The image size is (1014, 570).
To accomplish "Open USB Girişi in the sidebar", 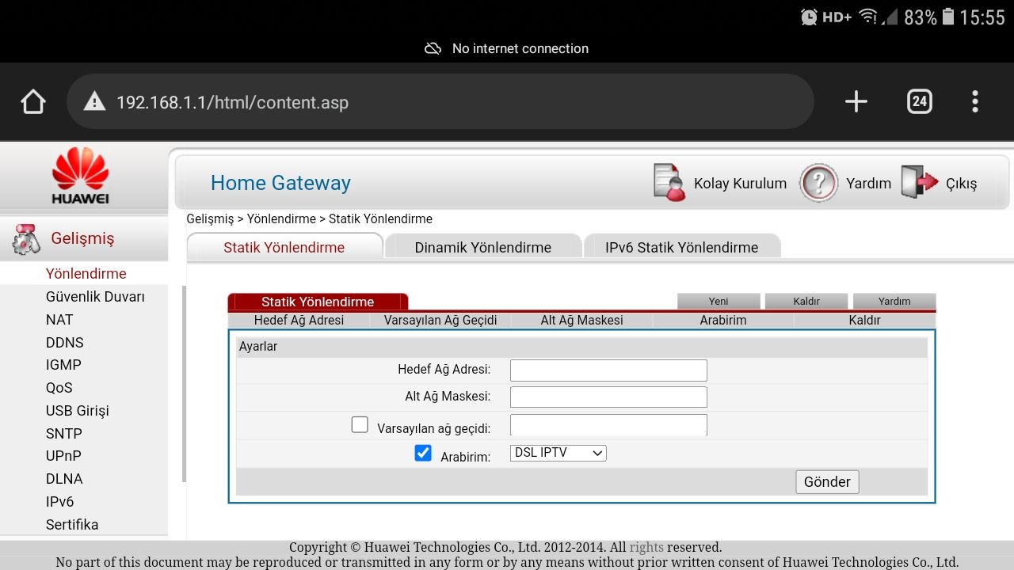I will pyautogui.click(x=78, y=410).
